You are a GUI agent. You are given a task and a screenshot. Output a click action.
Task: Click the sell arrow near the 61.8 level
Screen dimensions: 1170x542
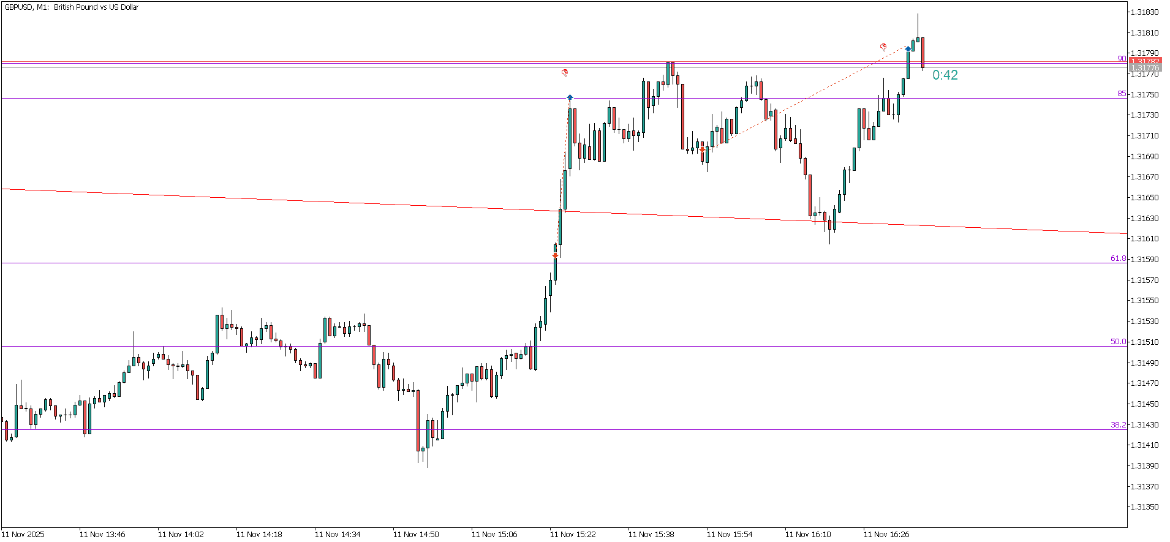(555, 255)
